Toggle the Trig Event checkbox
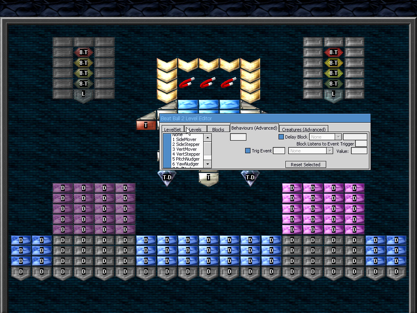The width and height of the screenshot is (417, 313). (248, 151)
